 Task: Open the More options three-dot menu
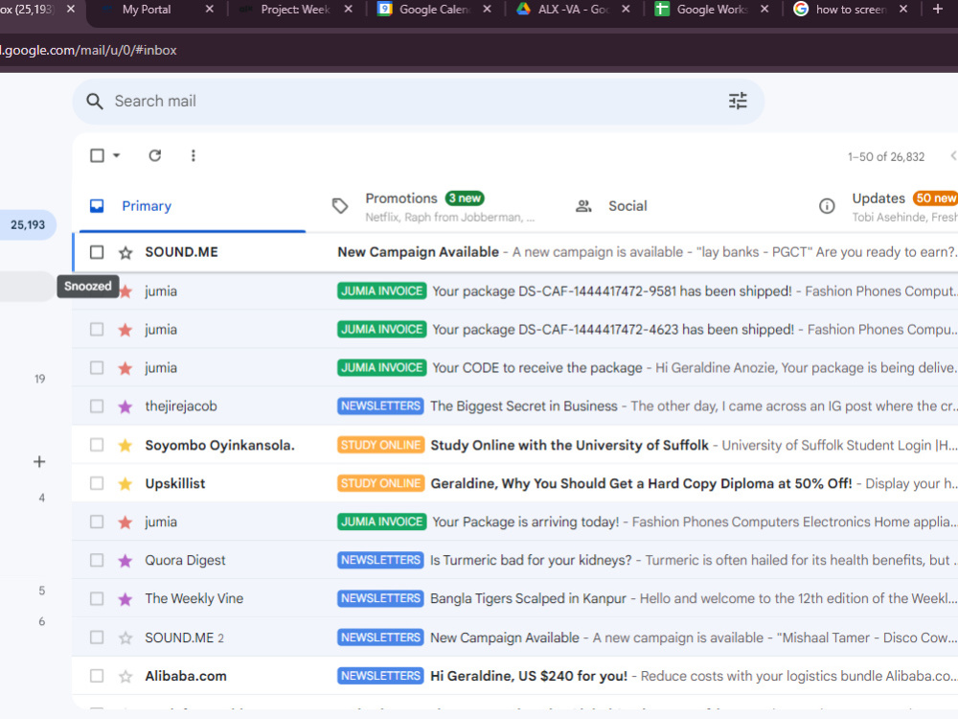[194, 155]
